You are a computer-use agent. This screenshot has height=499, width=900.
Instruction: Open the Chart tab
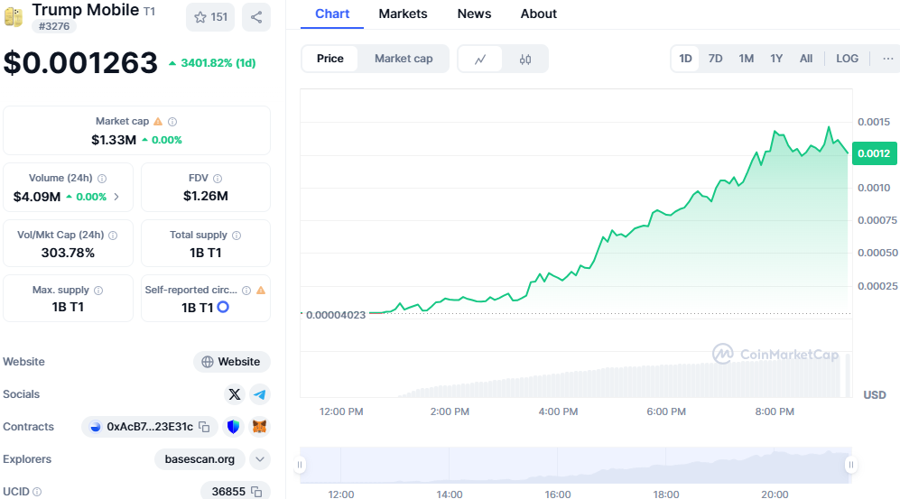pos(332,14)
